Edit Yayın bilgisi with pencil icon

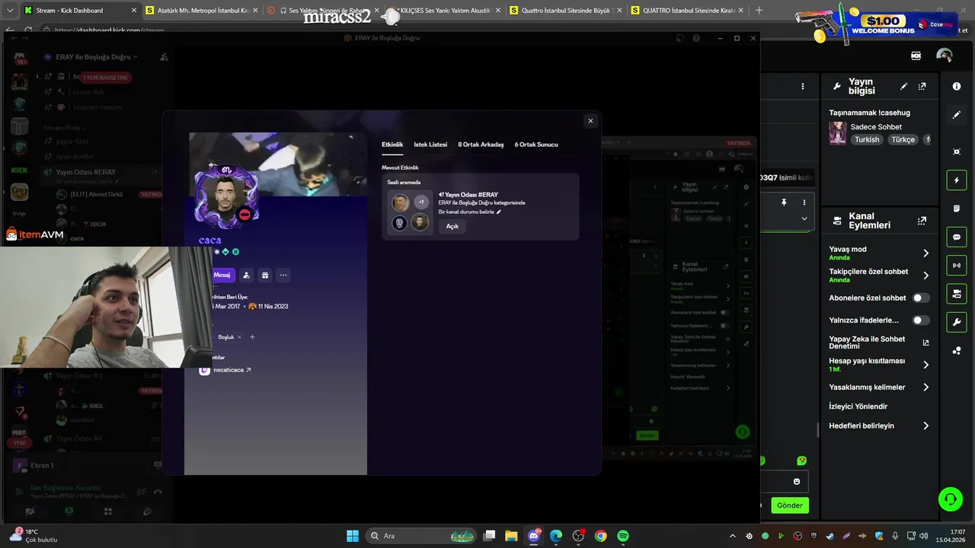coord(903,86)
